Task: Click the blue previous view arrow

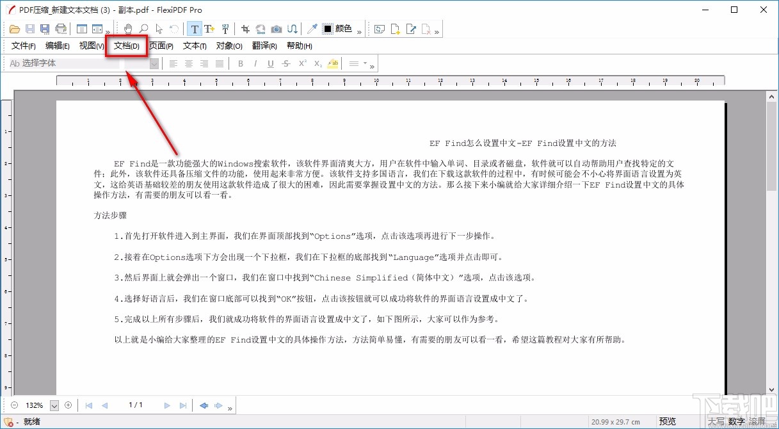Action: point(204,405)
